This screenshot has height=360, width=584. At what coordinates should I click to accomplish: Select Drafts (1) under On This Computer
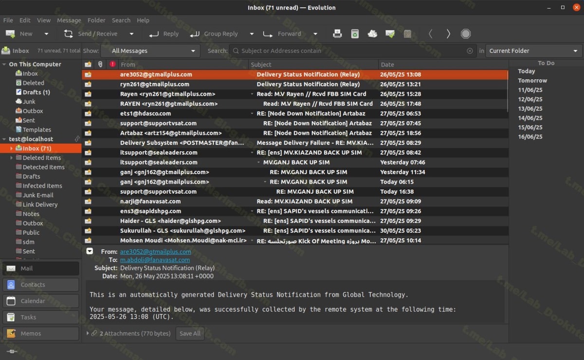click(x=36, y=92)
